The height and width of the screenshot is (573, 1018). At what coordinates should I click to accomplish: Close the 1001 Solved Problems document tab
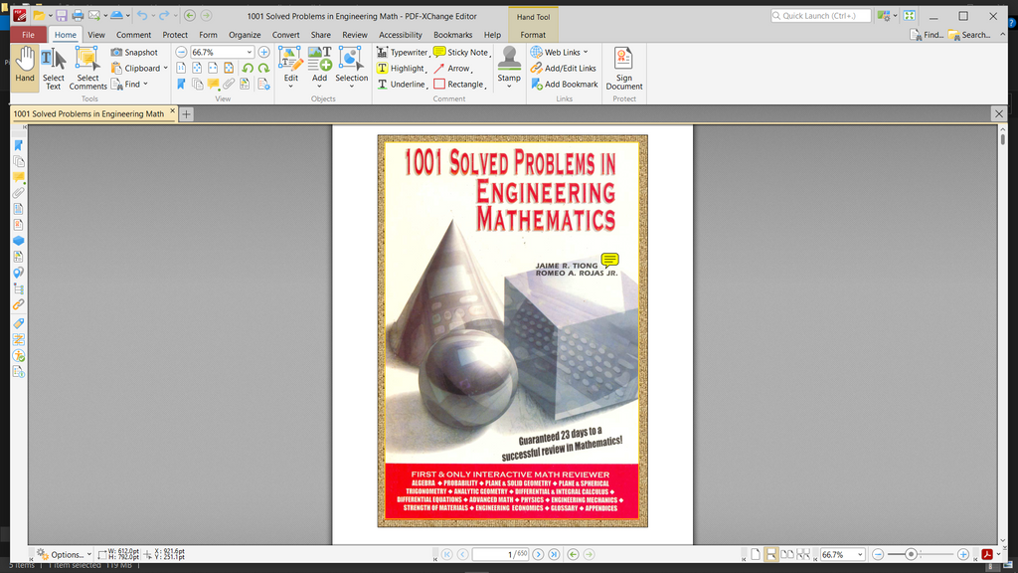coord(172,111)
